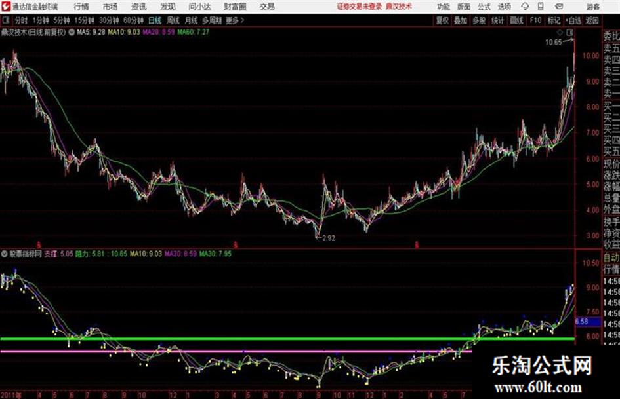Click the MA10: 9.03 main chart label
This screenshot has width=620, height=399.
[x=124, y=32]
